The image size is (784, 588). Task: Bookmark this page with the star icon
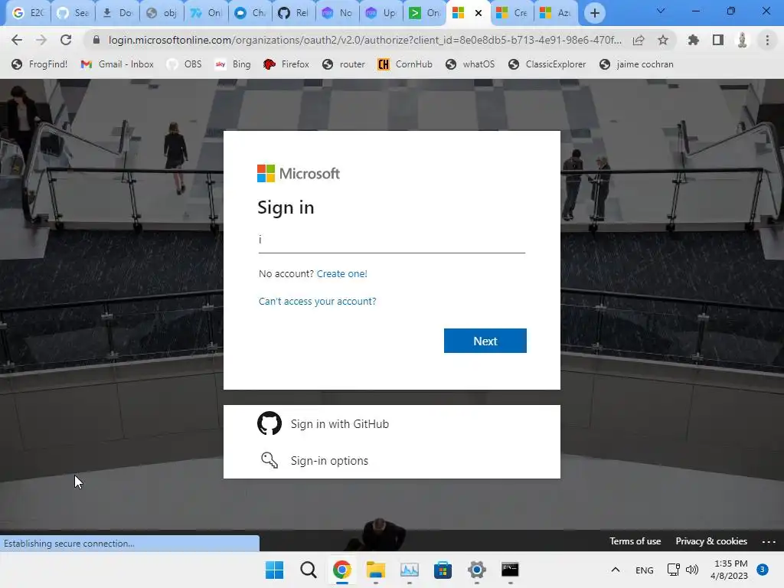(663, 40)
